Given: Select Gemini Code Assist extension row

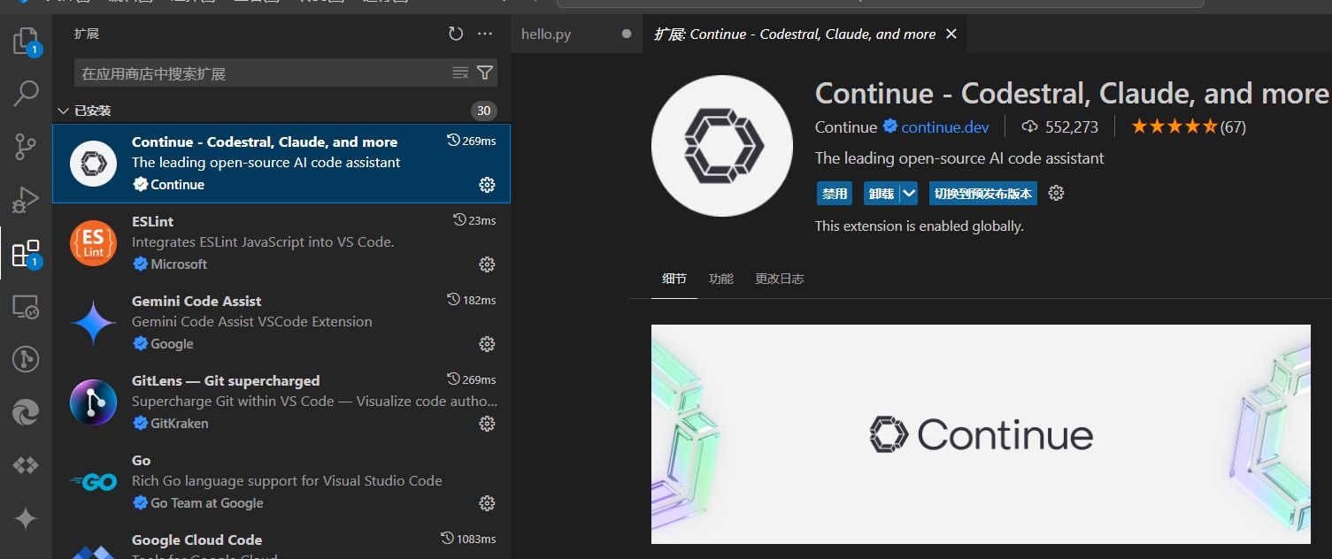Looking at the screenshot, I should (x=281, y=323).
